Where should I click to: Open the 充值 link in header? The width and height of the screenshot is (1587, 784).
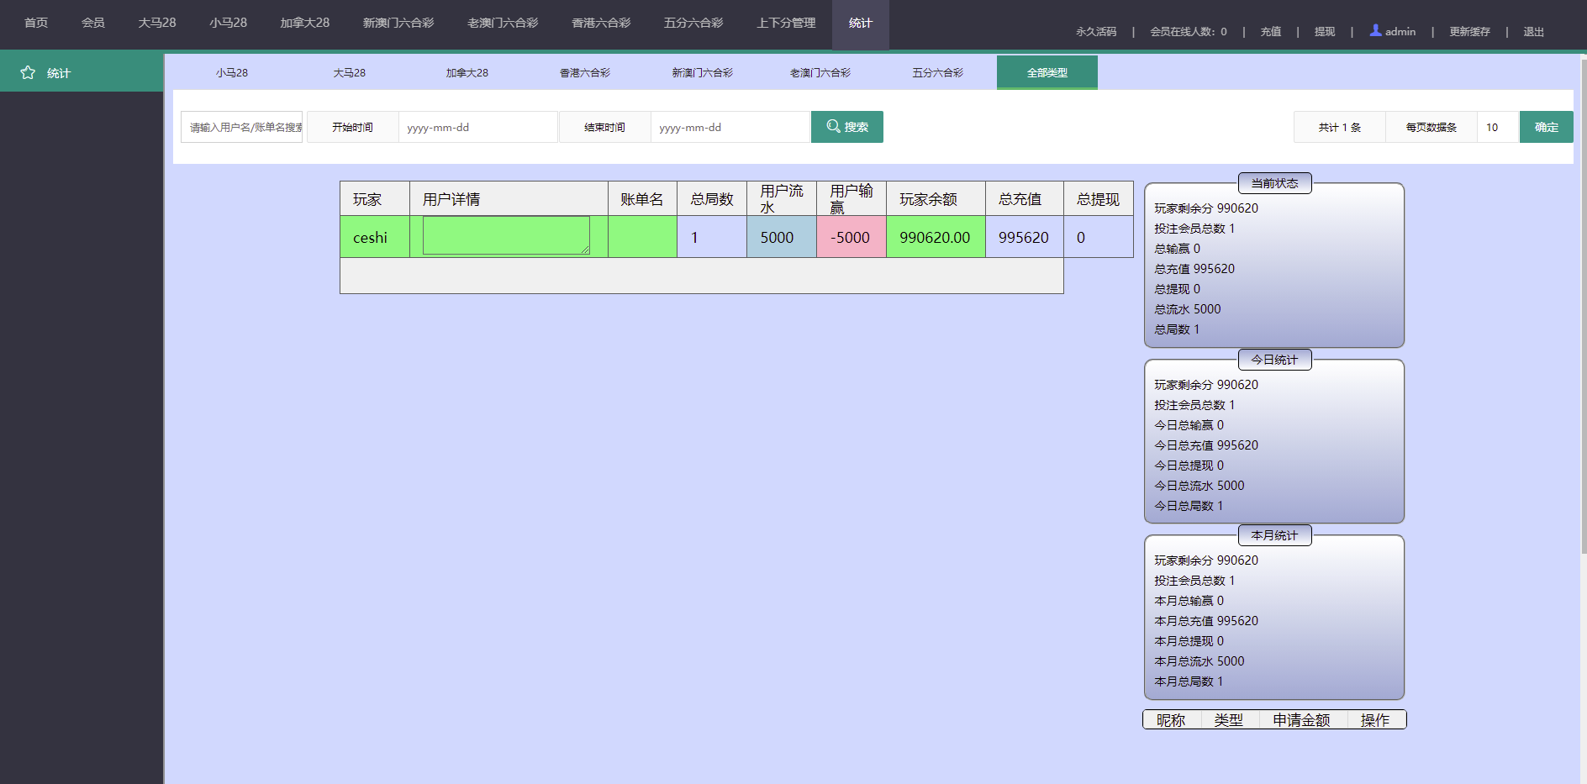point(1270,32)
